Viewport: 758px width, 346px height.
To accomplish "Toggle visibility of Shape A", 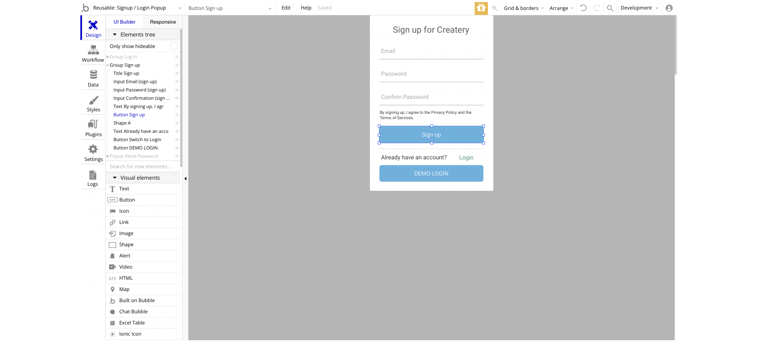I will click(x=177, y=123).
